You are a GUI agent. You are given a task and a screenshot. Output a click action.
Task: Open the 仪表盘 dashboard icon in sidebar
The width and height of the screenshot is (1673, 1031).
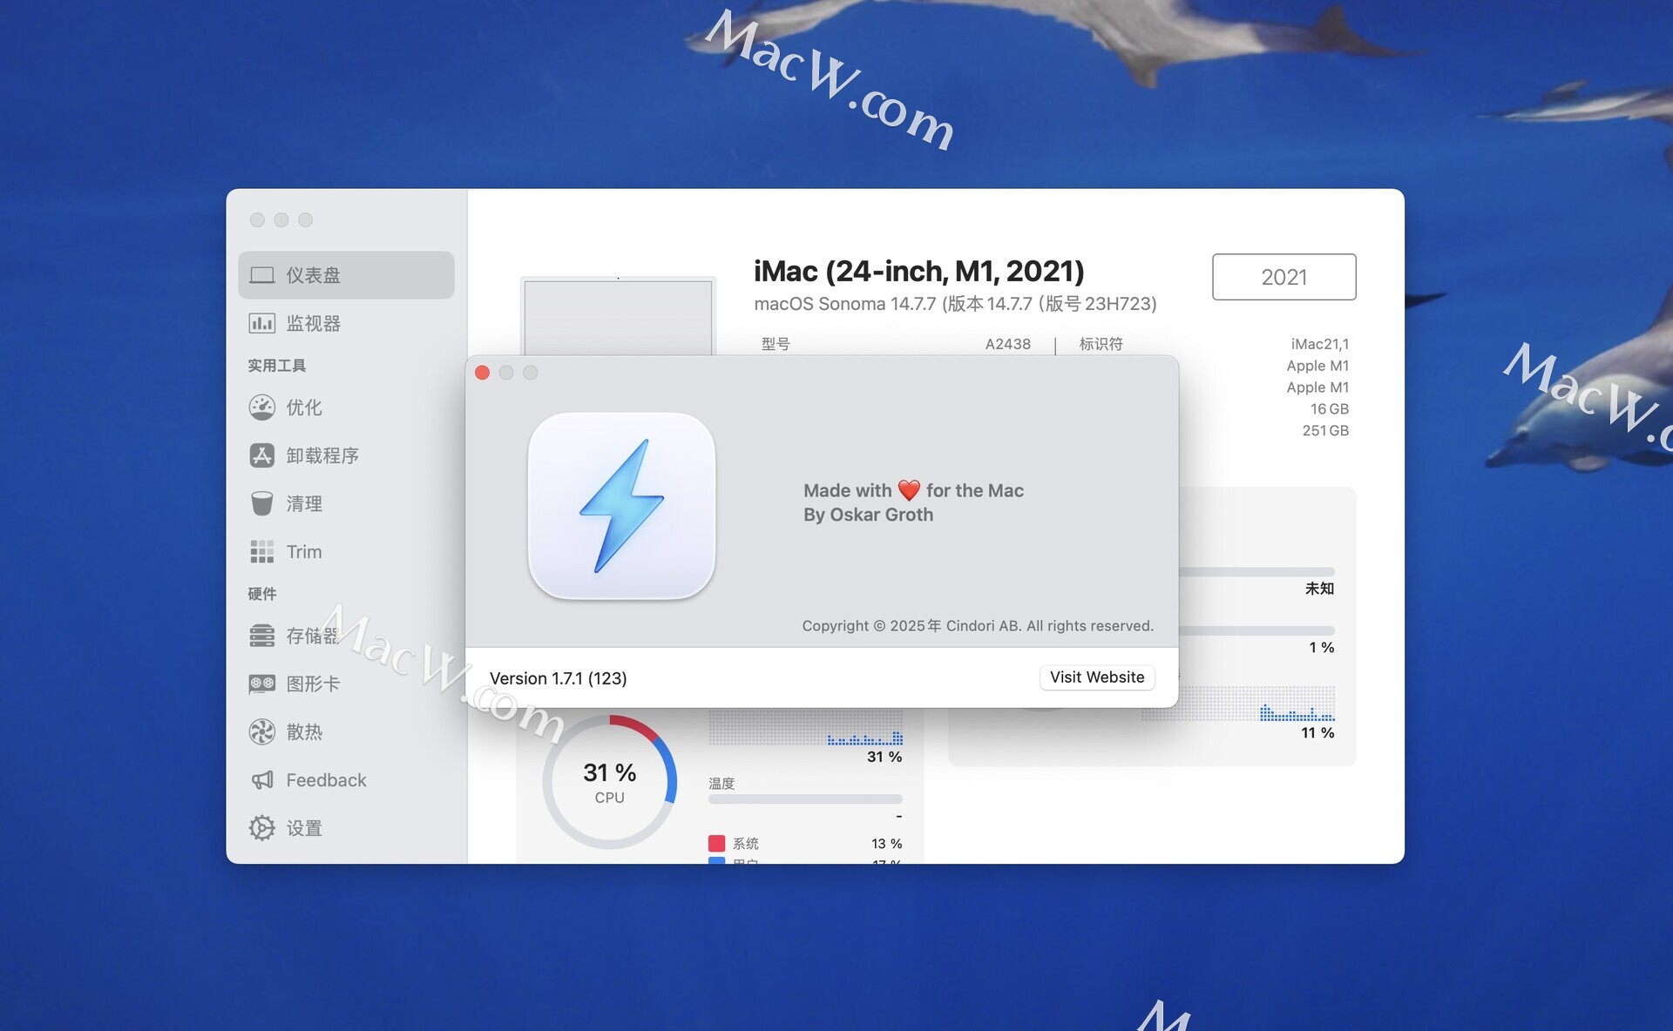coord(261,275)
